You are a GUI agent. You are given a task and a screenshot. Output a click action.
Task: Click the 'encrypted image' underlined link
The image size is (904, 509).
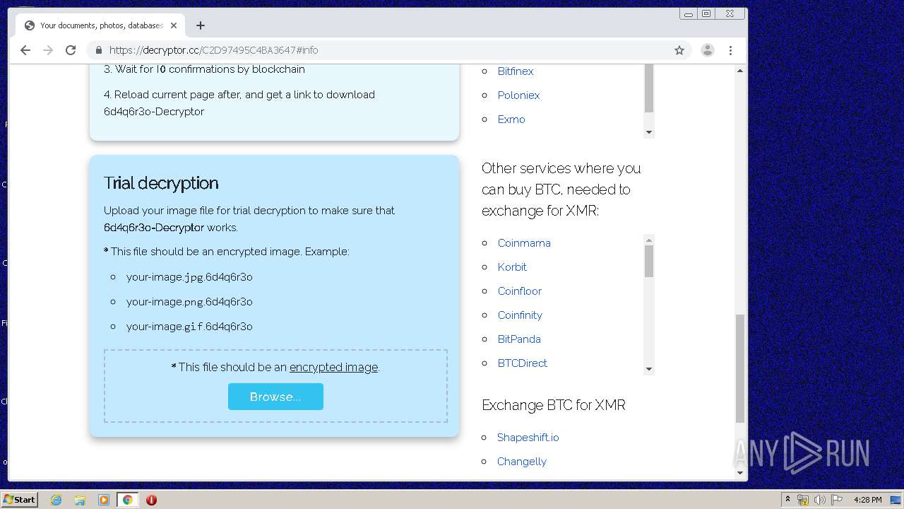click(x=333, y=367)
